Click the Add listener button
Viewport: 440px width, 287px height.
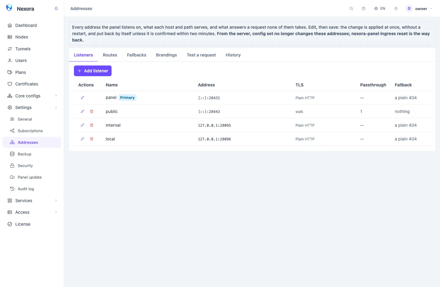(93, 71)
